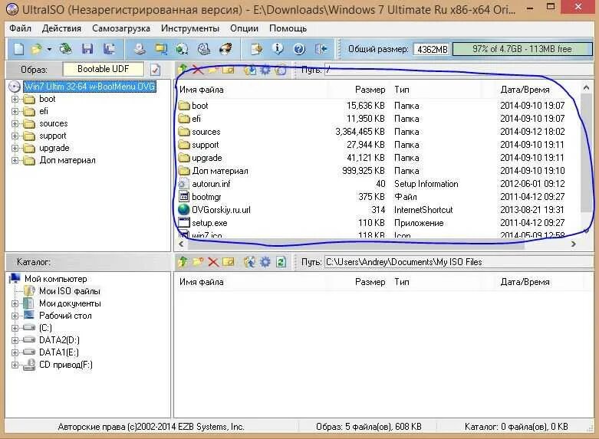The height and width of the screenshot is (439, 599).
Task: Click the Путь field showing My ISO Files
Action: click(459, 262)
